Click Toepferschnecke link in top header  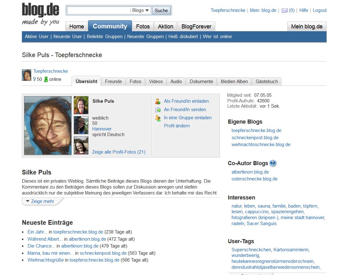point(228,10)
